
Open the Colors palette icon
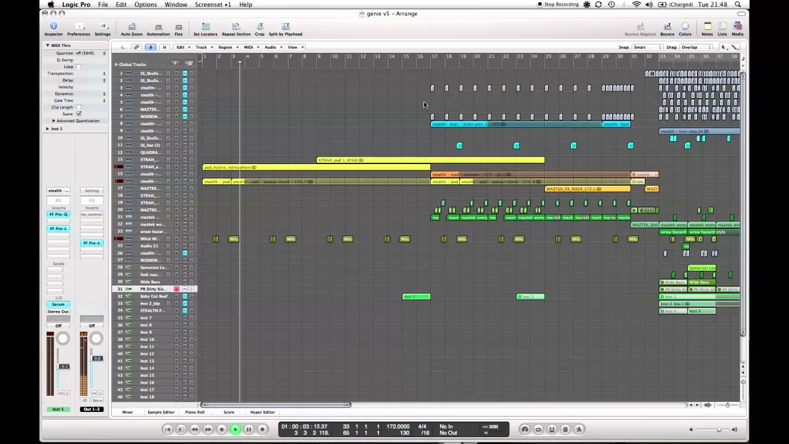tap(685, 26)
